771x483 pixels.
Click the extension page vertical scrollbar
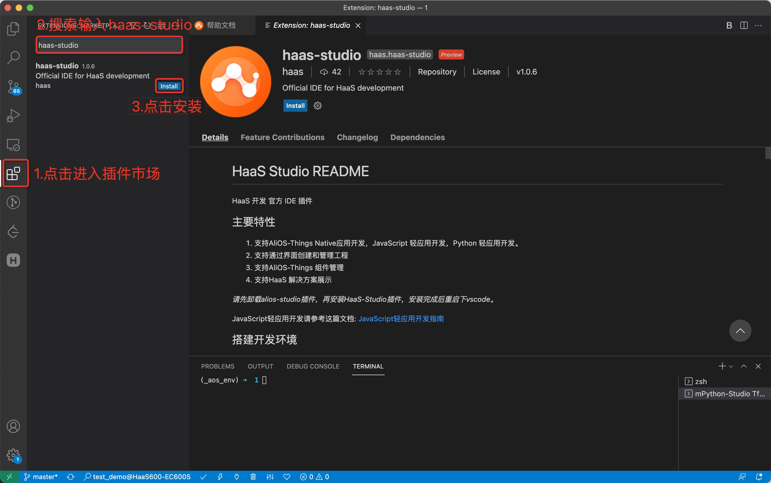(x=768, y=153)
